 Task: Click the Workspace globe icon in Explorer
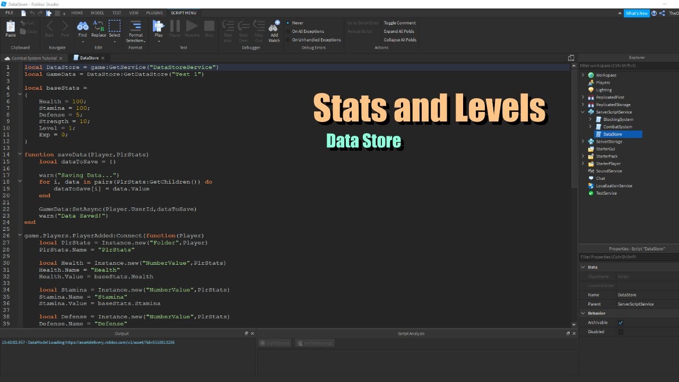[591, 75]
